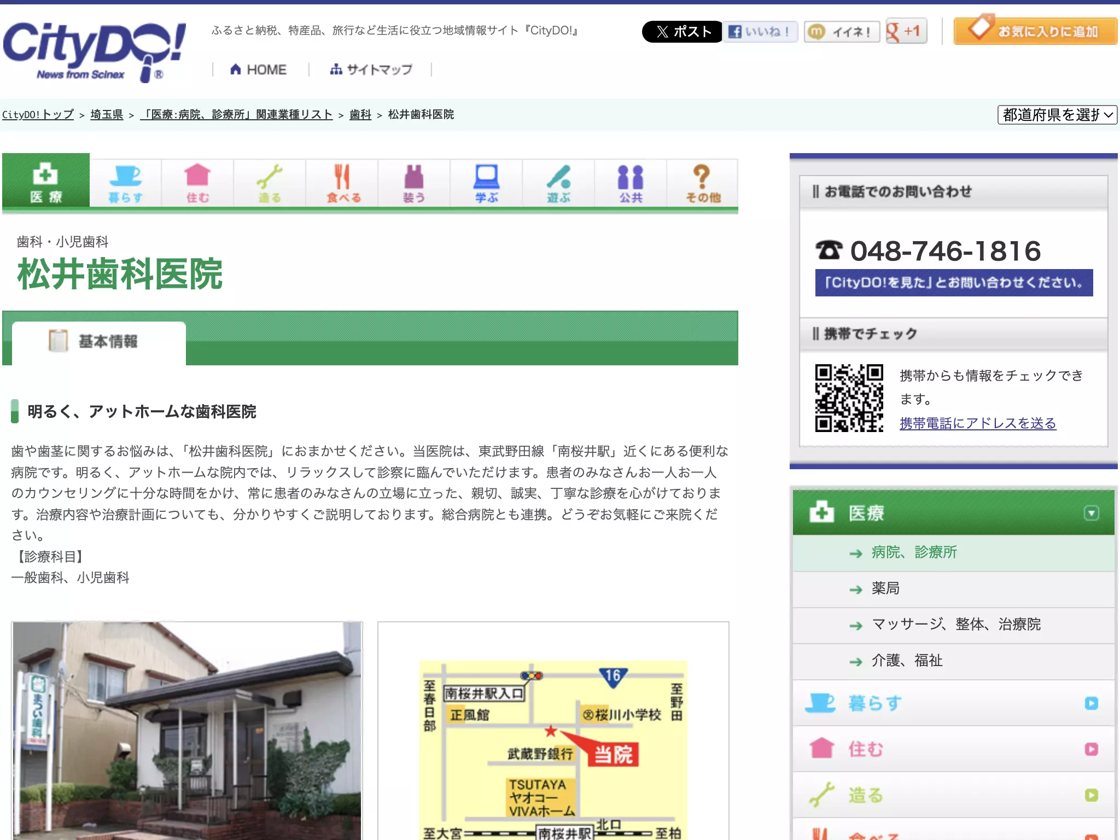Viewport: 1120px width, 840px height.
Task: Click the CityDO! logo
Action: tap(94, 52)
